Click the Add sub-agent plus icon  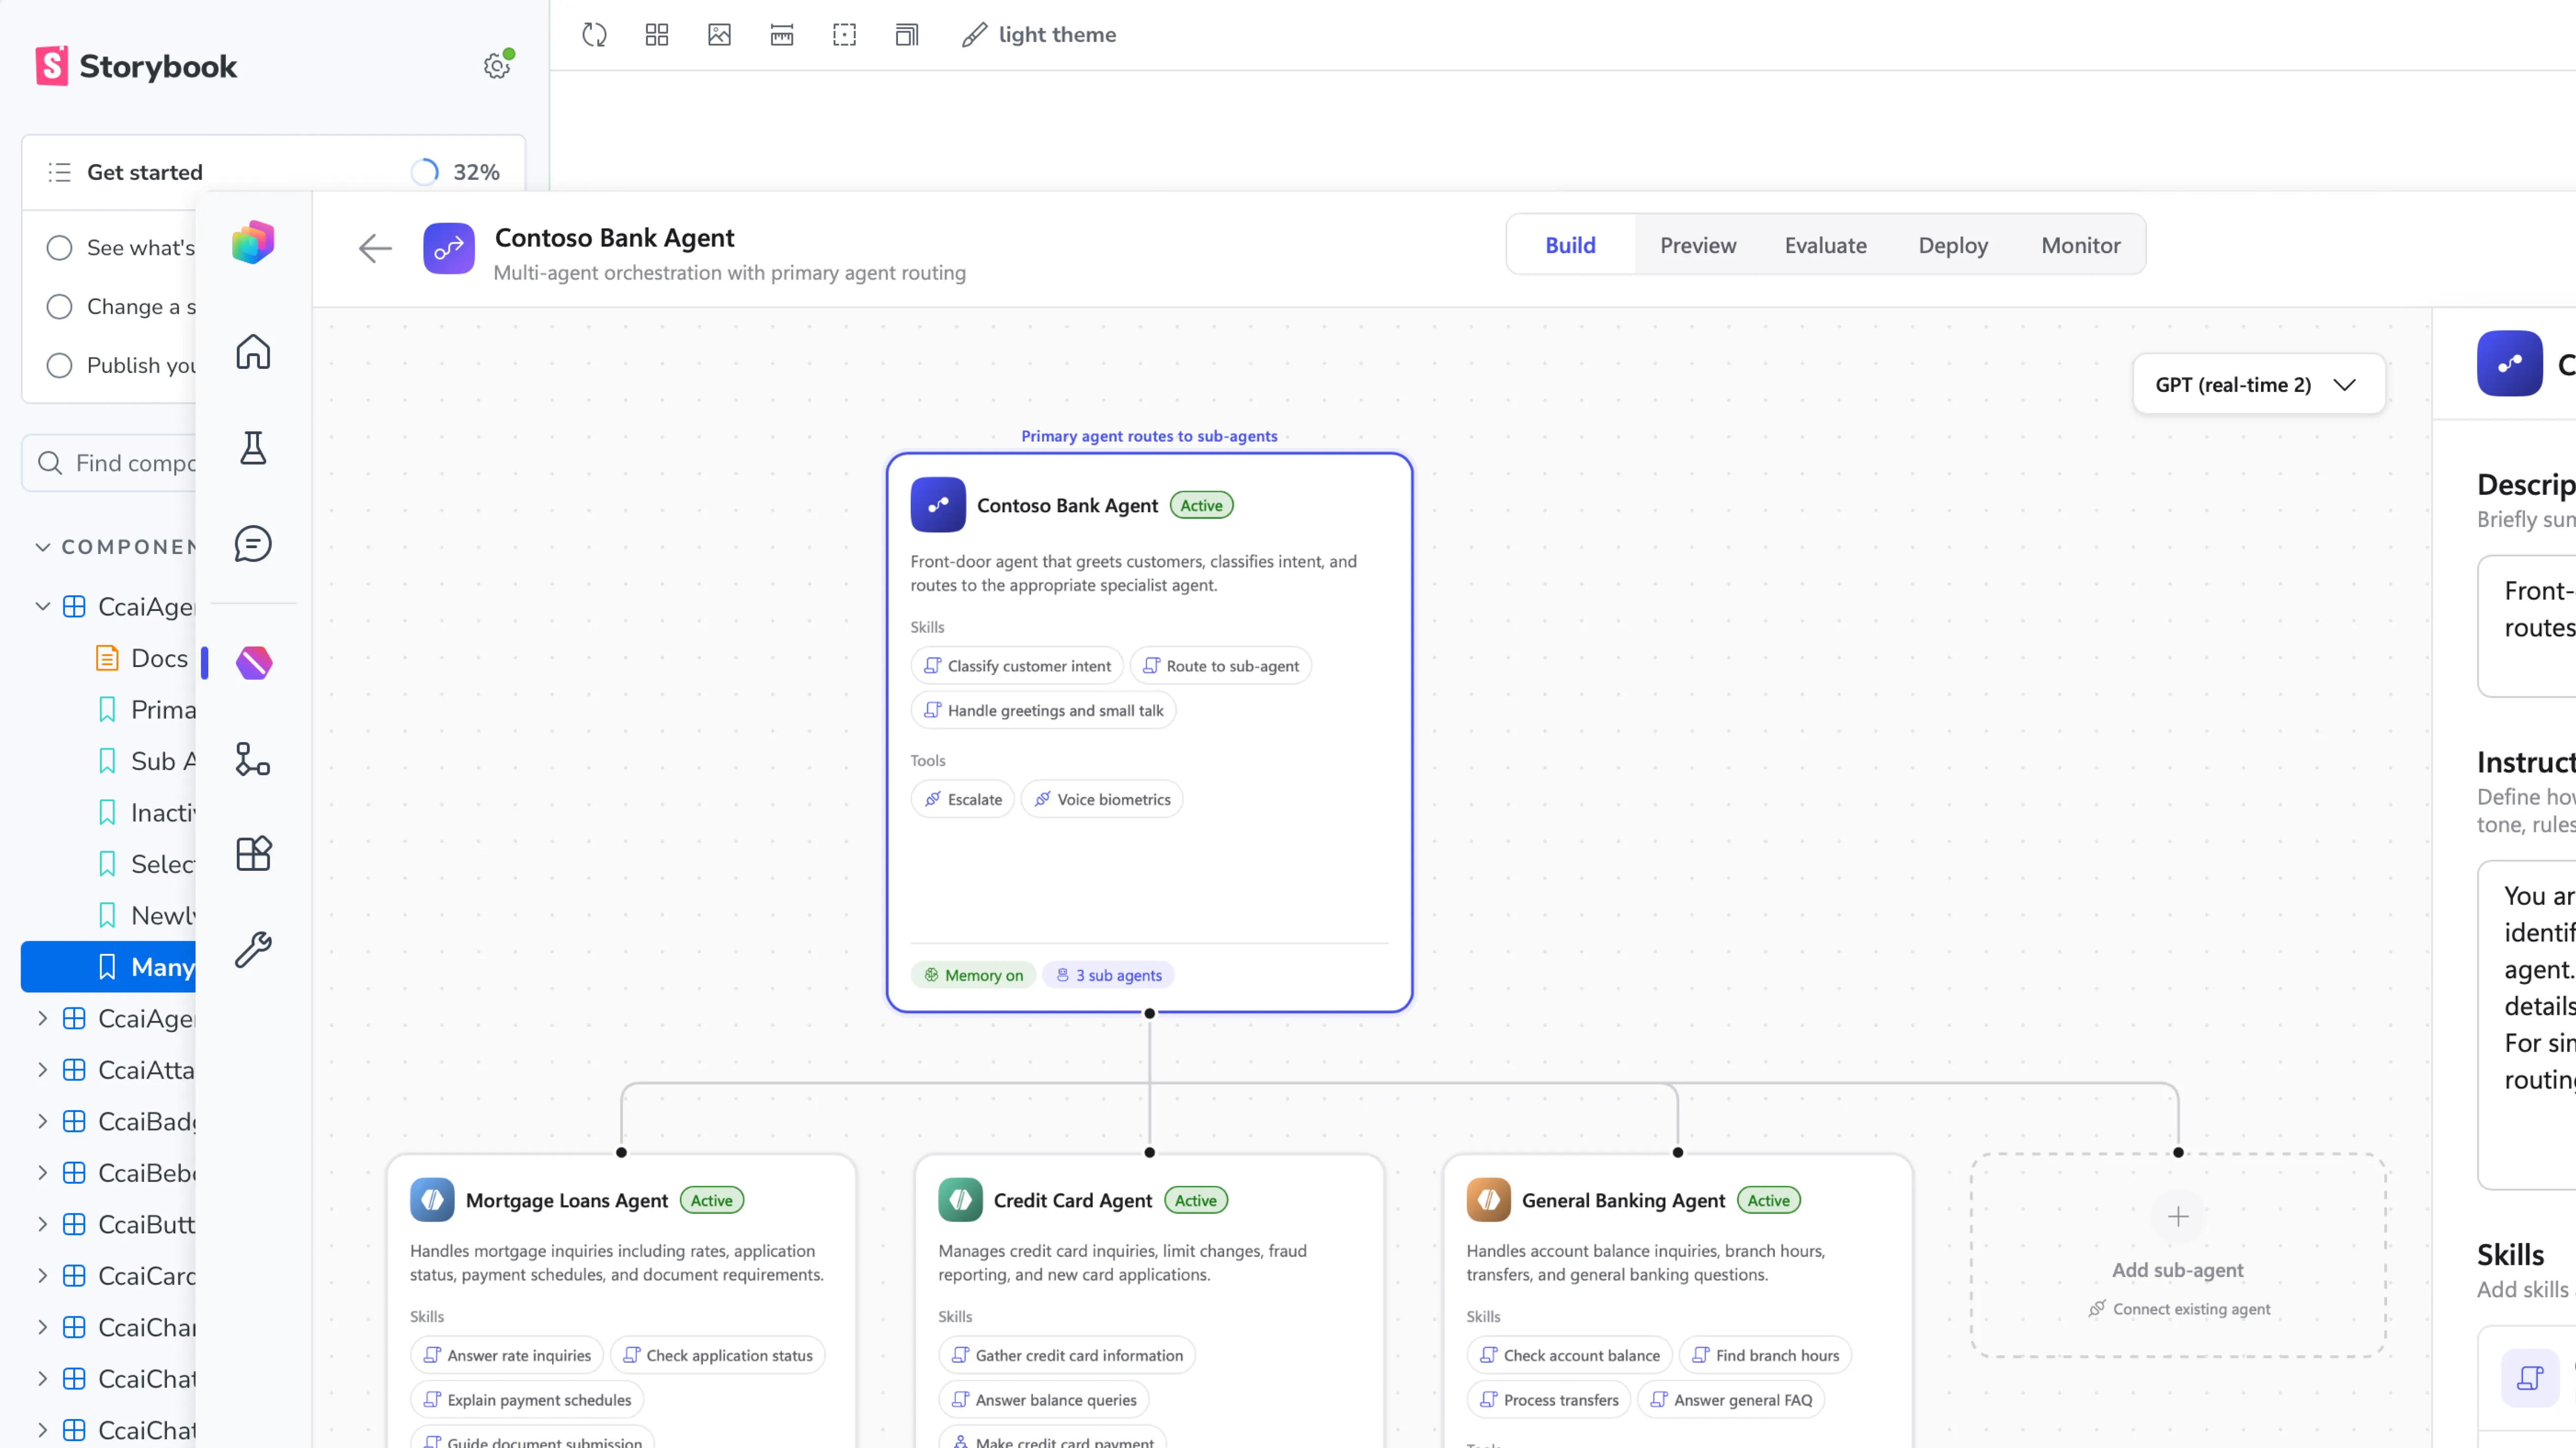(2178, 1217)
